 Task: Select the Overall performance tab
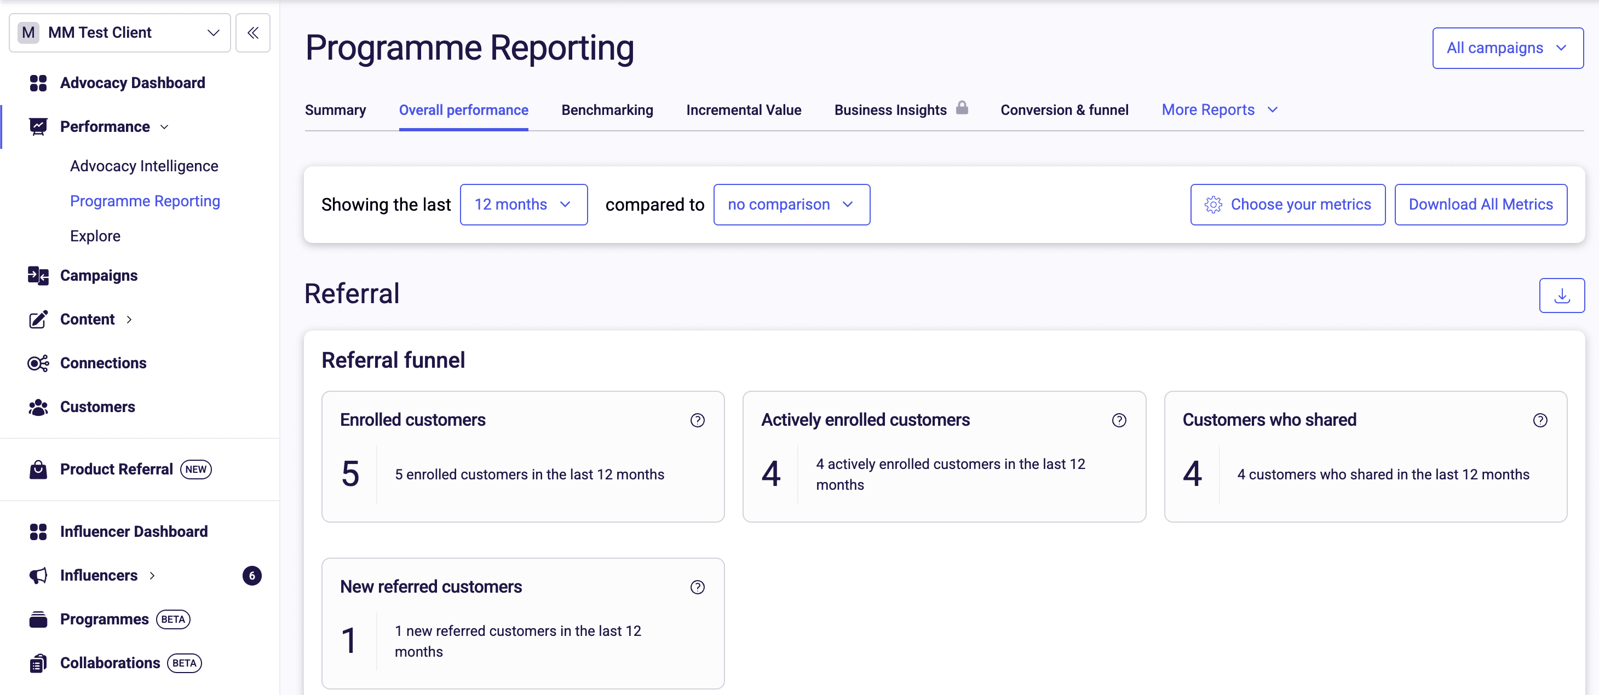click(x=463, y=110)
